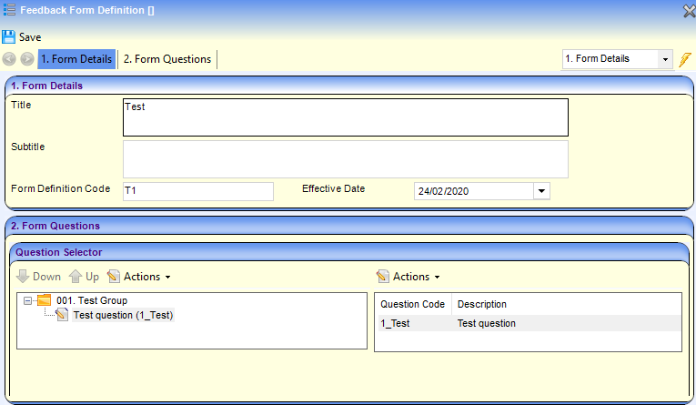
Task: Click the forward navigation arrow icon
Action: [27, 59]
